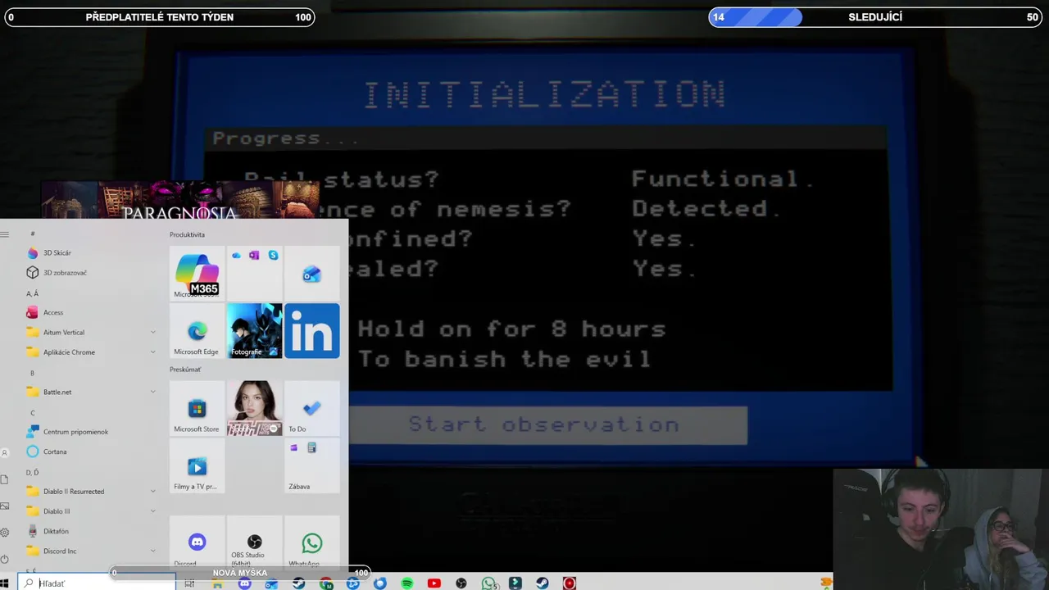Launch OBS Studio tile
This screenshot has height=590, width=1049.
click(254, 542)
